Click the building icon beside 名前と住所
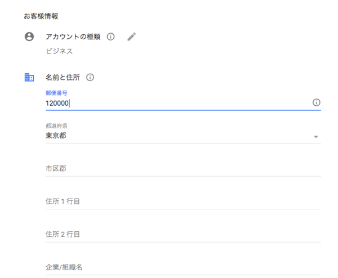Viewport: 338px width, 278px height. click(x=29, y=77)
